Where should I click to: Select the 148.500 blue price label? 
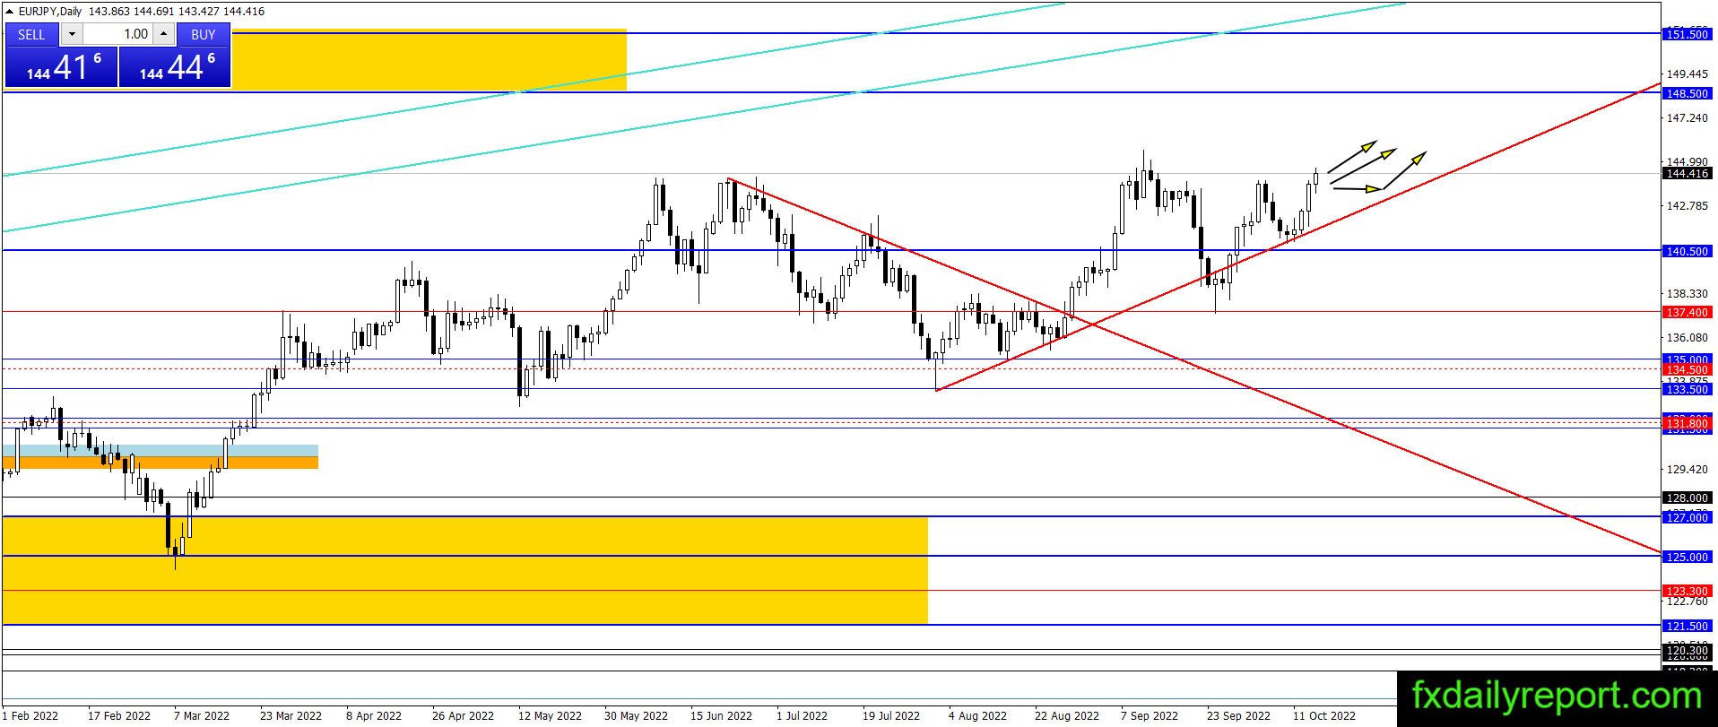point(1687,93)
